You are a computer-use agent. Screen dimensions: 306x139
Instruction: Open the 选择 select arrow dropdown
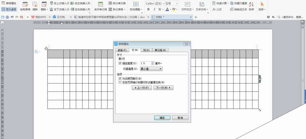(262, 6)
